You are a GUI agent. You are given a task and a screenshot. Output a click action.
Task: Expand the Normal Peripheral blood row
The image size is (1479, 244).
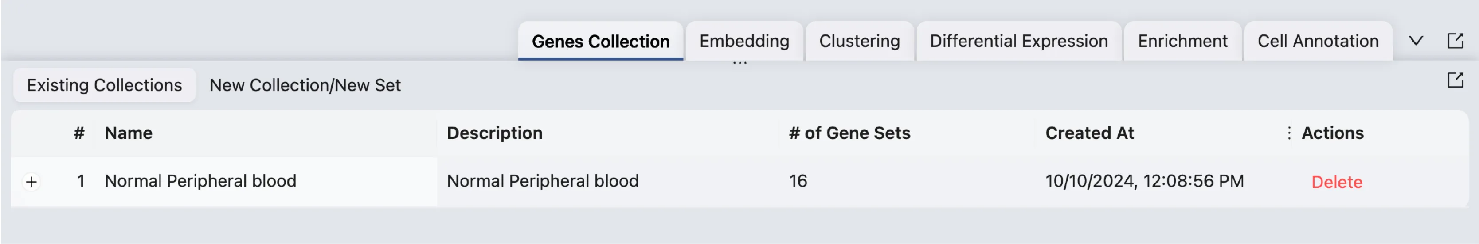point(31,182)
